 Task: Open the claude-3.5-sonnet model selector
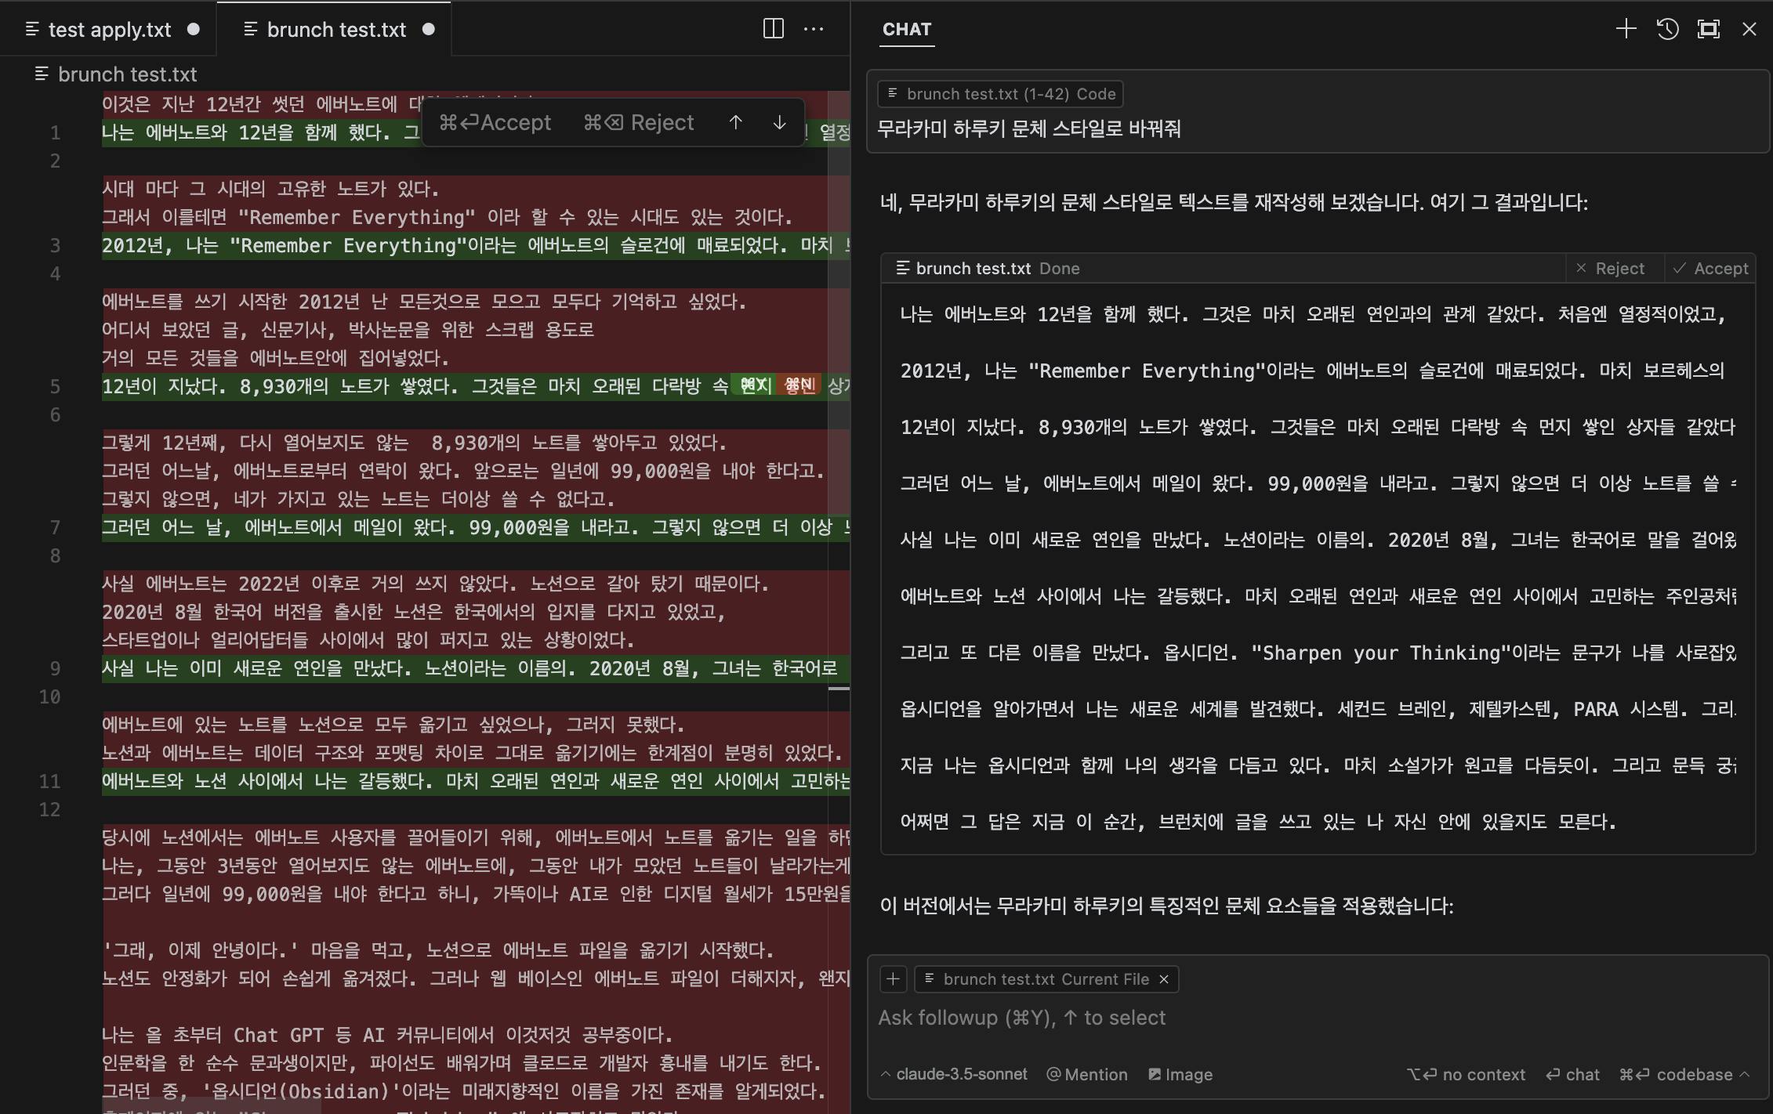(954, 1074)
